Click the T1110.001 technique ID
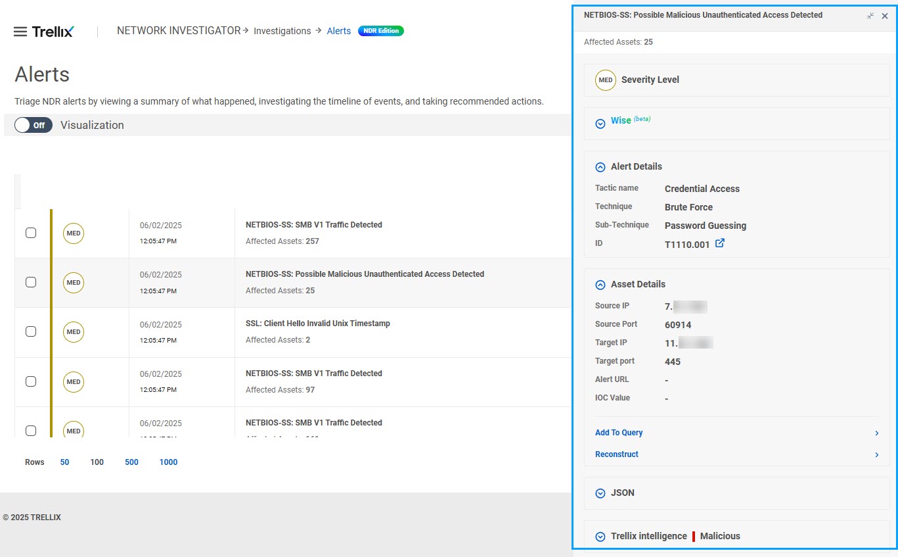Image resolution: width=898 pixels, height=557 pixels. [687, 244]
